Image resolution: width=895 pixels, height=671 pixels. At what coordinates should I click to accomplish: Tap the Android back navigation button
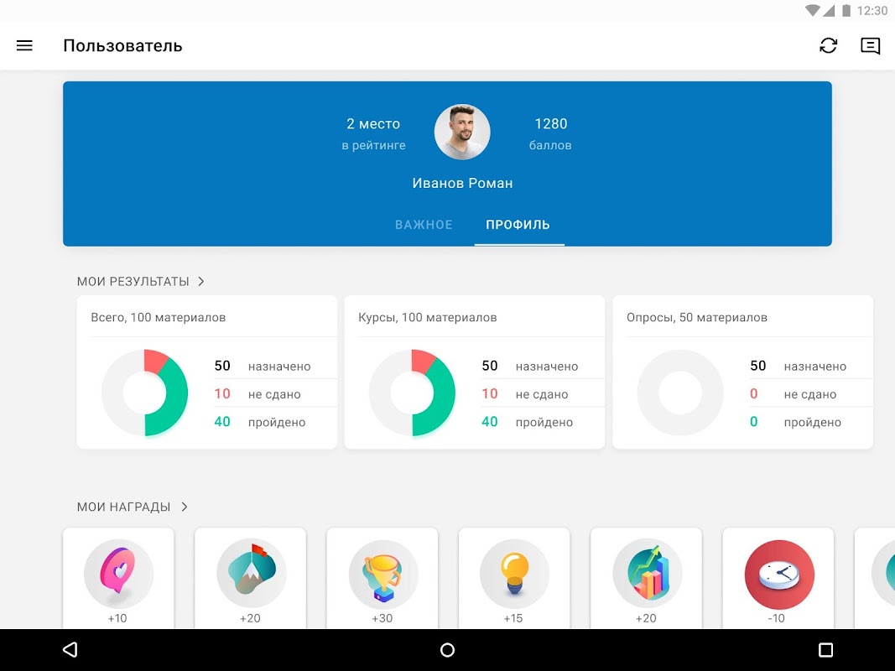click(x=70, y=650)
